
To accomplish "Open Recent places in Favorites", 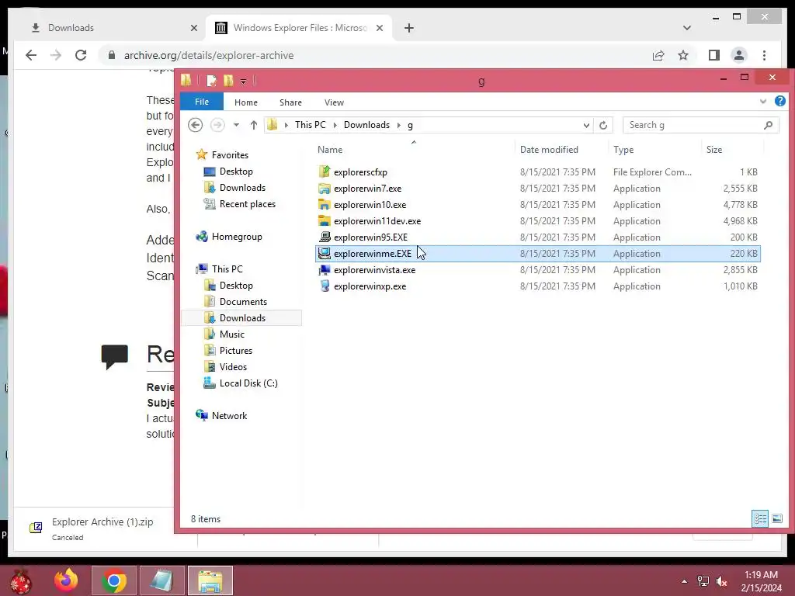I will coord(248,204).
